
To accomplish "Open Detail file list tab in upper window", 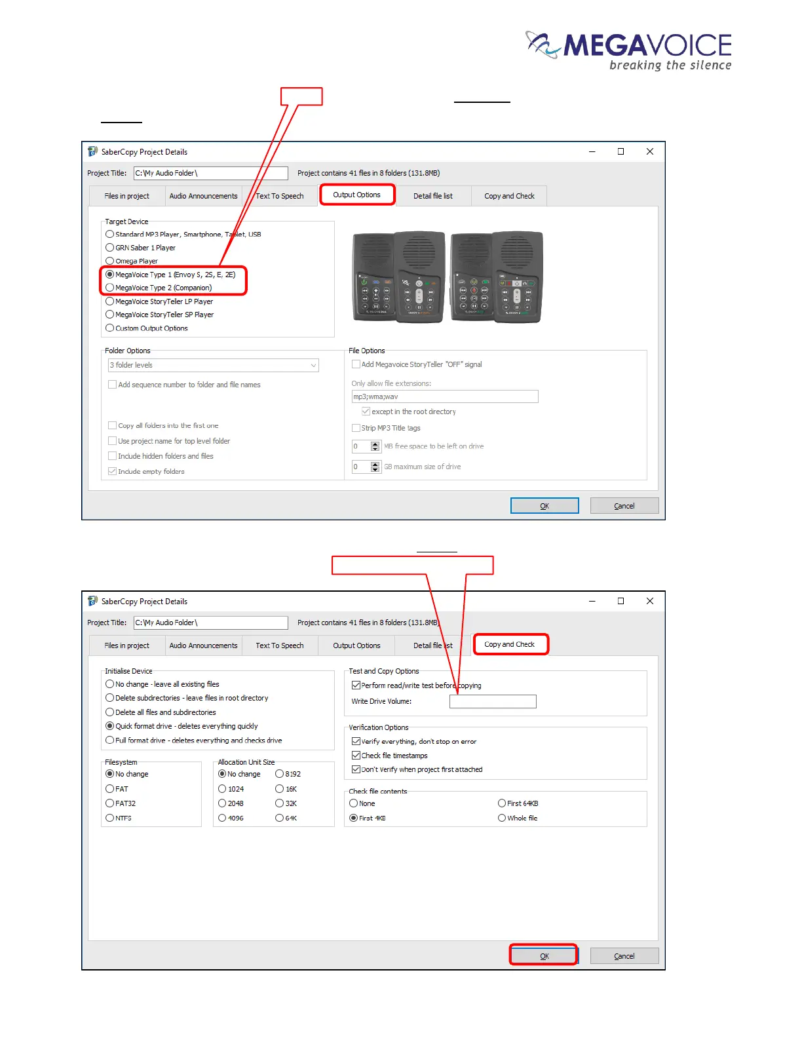I will click(x=433, y=196).
